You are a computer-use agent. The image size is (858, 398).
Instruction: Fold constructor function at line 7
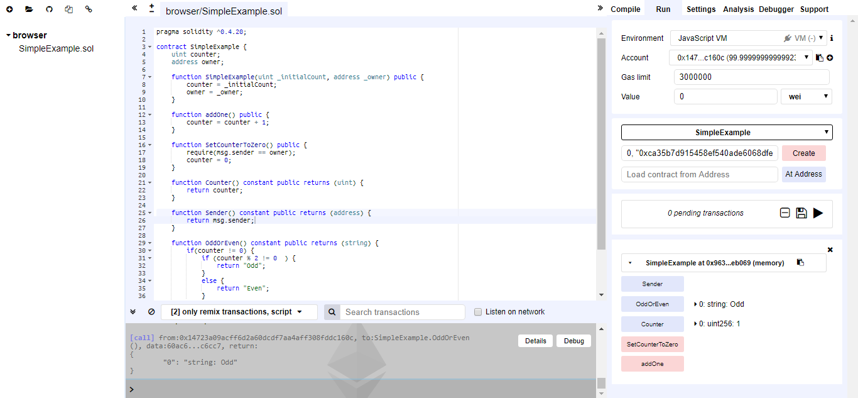(x=150, y=77)
